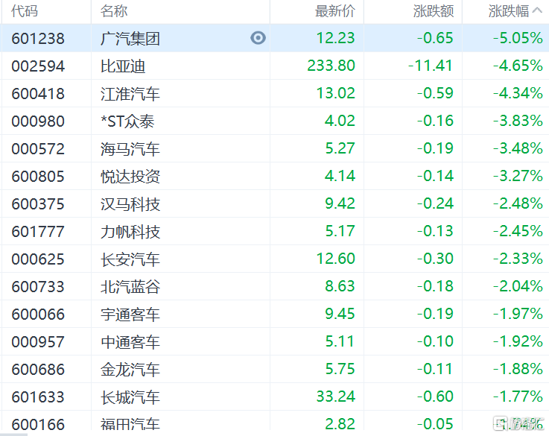Open the 长城汽车 stock name

pyautogui.click(x=130, y=397)
